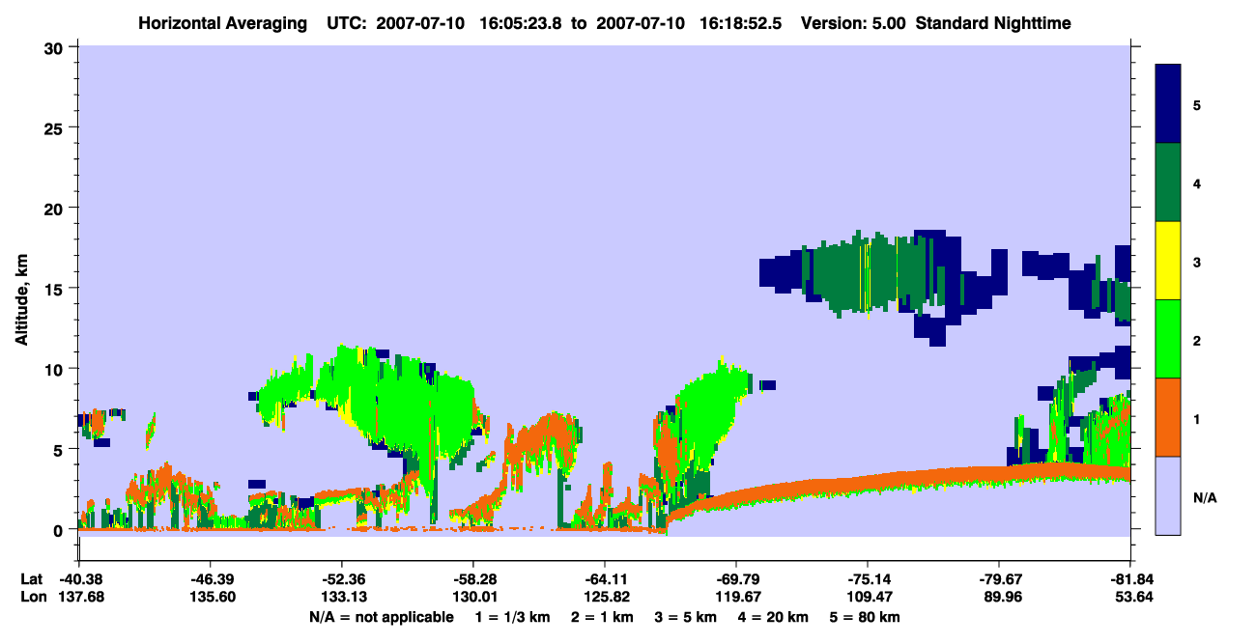Screen dimensions: 1256x644
Task: Click the longitude value 125.82
Action: [x=605, y=597]
